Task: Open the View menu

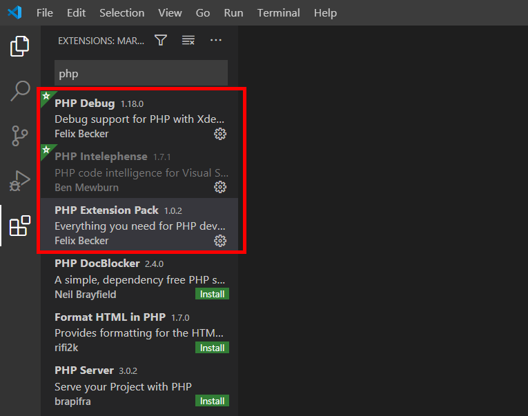Action: pyautogui.click(x=170, y=13)
